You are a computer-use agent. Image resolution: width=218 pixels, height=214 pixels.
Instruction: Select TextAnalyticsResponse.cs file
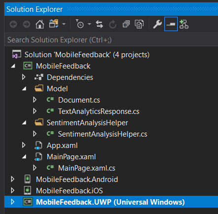pos(98,111)
